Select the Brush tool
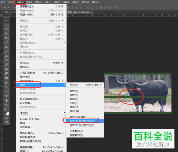Viewport: 178px width, 152px height. (6, 52)
